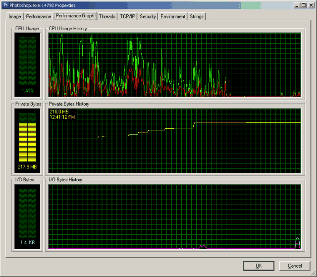Click the Cancel button

(295, 266)
